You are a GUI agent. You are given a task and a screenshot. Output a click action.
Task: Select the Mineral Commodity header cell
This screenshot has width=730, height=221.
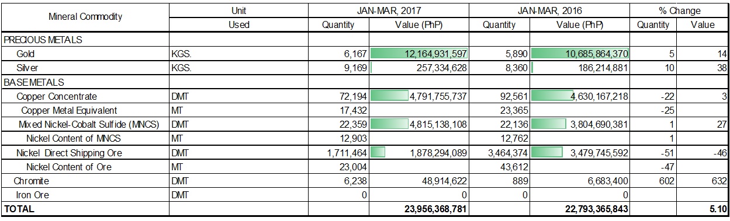pos(85,17)
